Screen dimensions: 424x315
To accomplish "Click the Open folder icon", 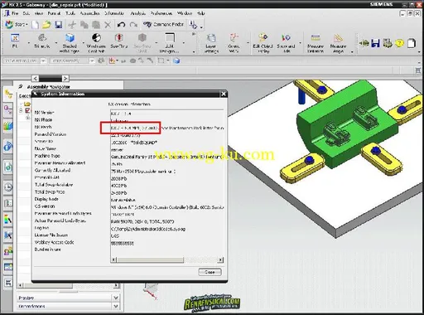I will point(46,25).
